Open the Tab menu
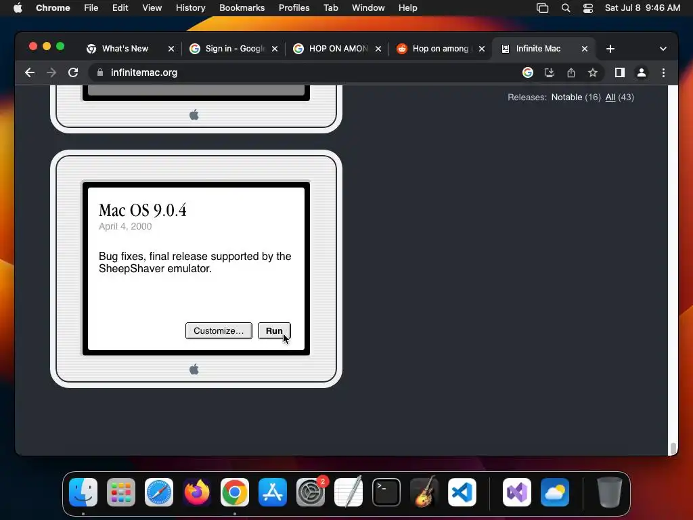This screenshot has height=520, width=693. pos(330,8)
